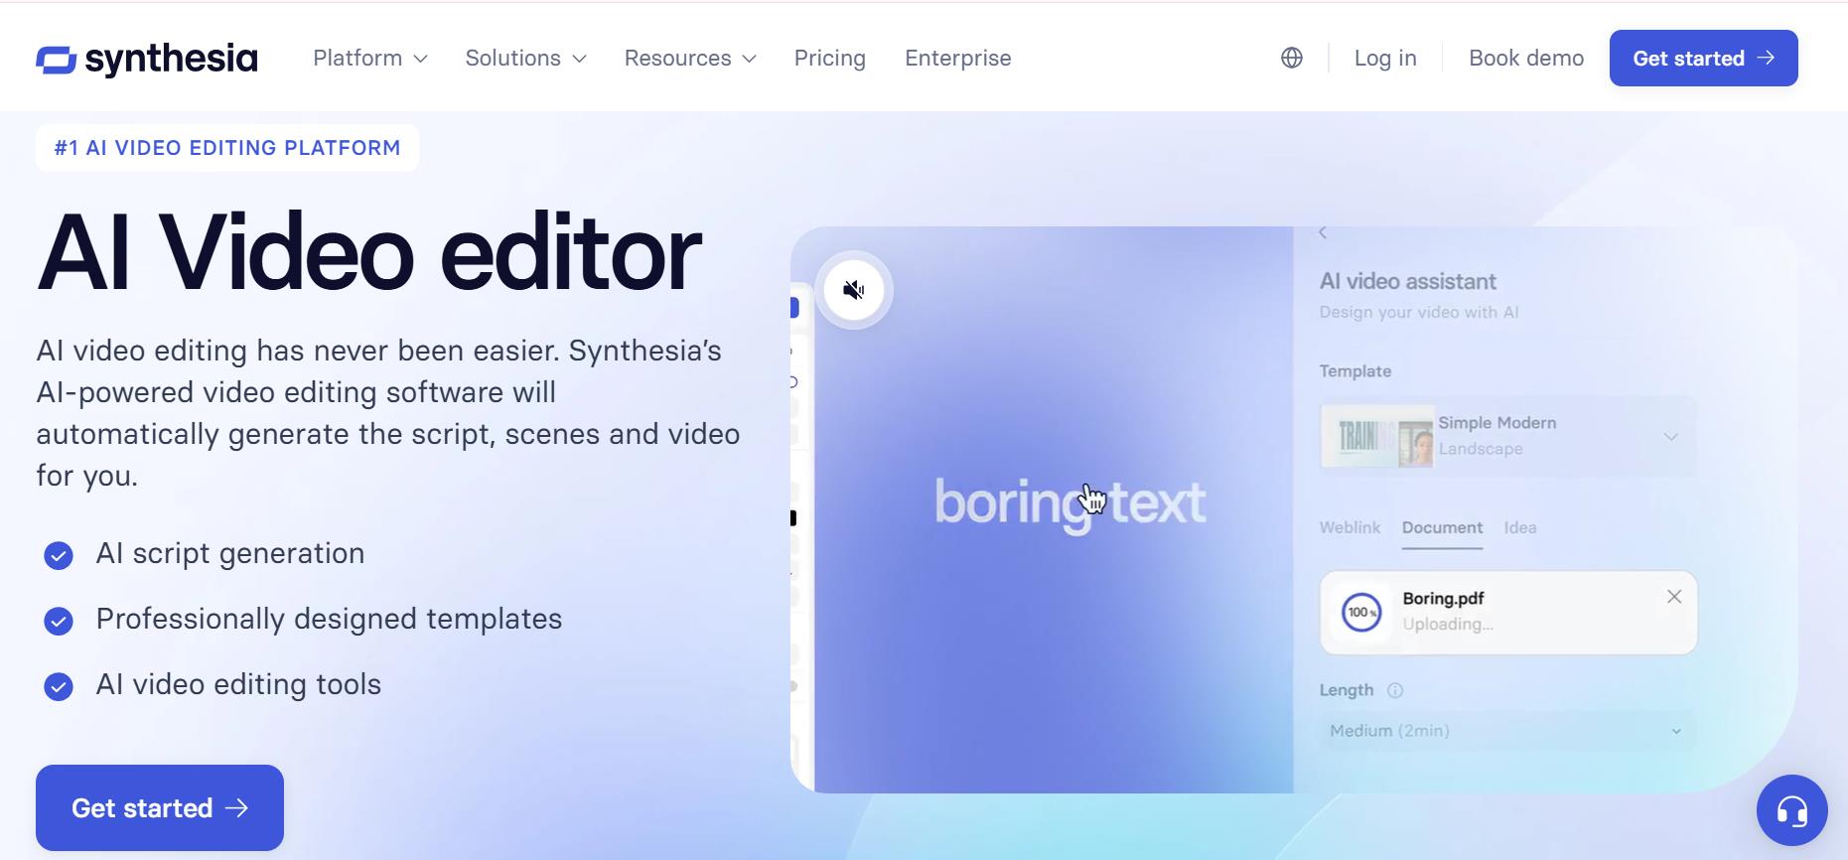Click the AI video editing tools checkmark
The height and width of the screenshot is (860, 1848).
point(59,686)
